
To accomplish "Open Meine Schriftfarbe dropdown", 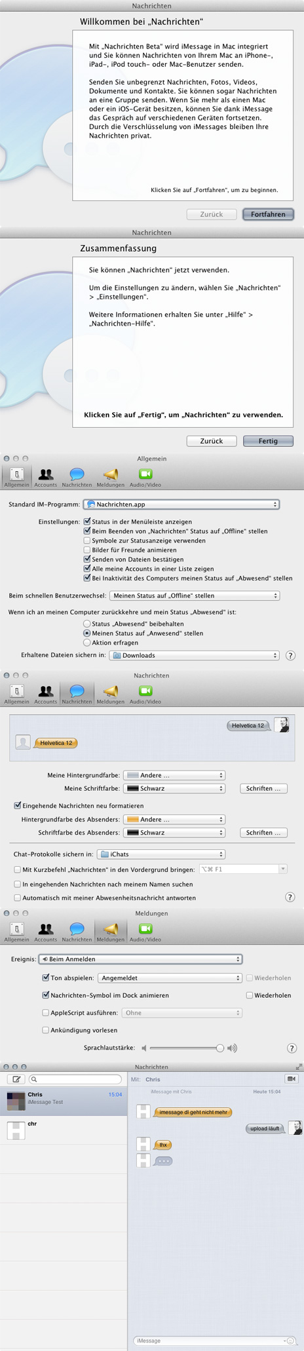I will tap(174, 788).
